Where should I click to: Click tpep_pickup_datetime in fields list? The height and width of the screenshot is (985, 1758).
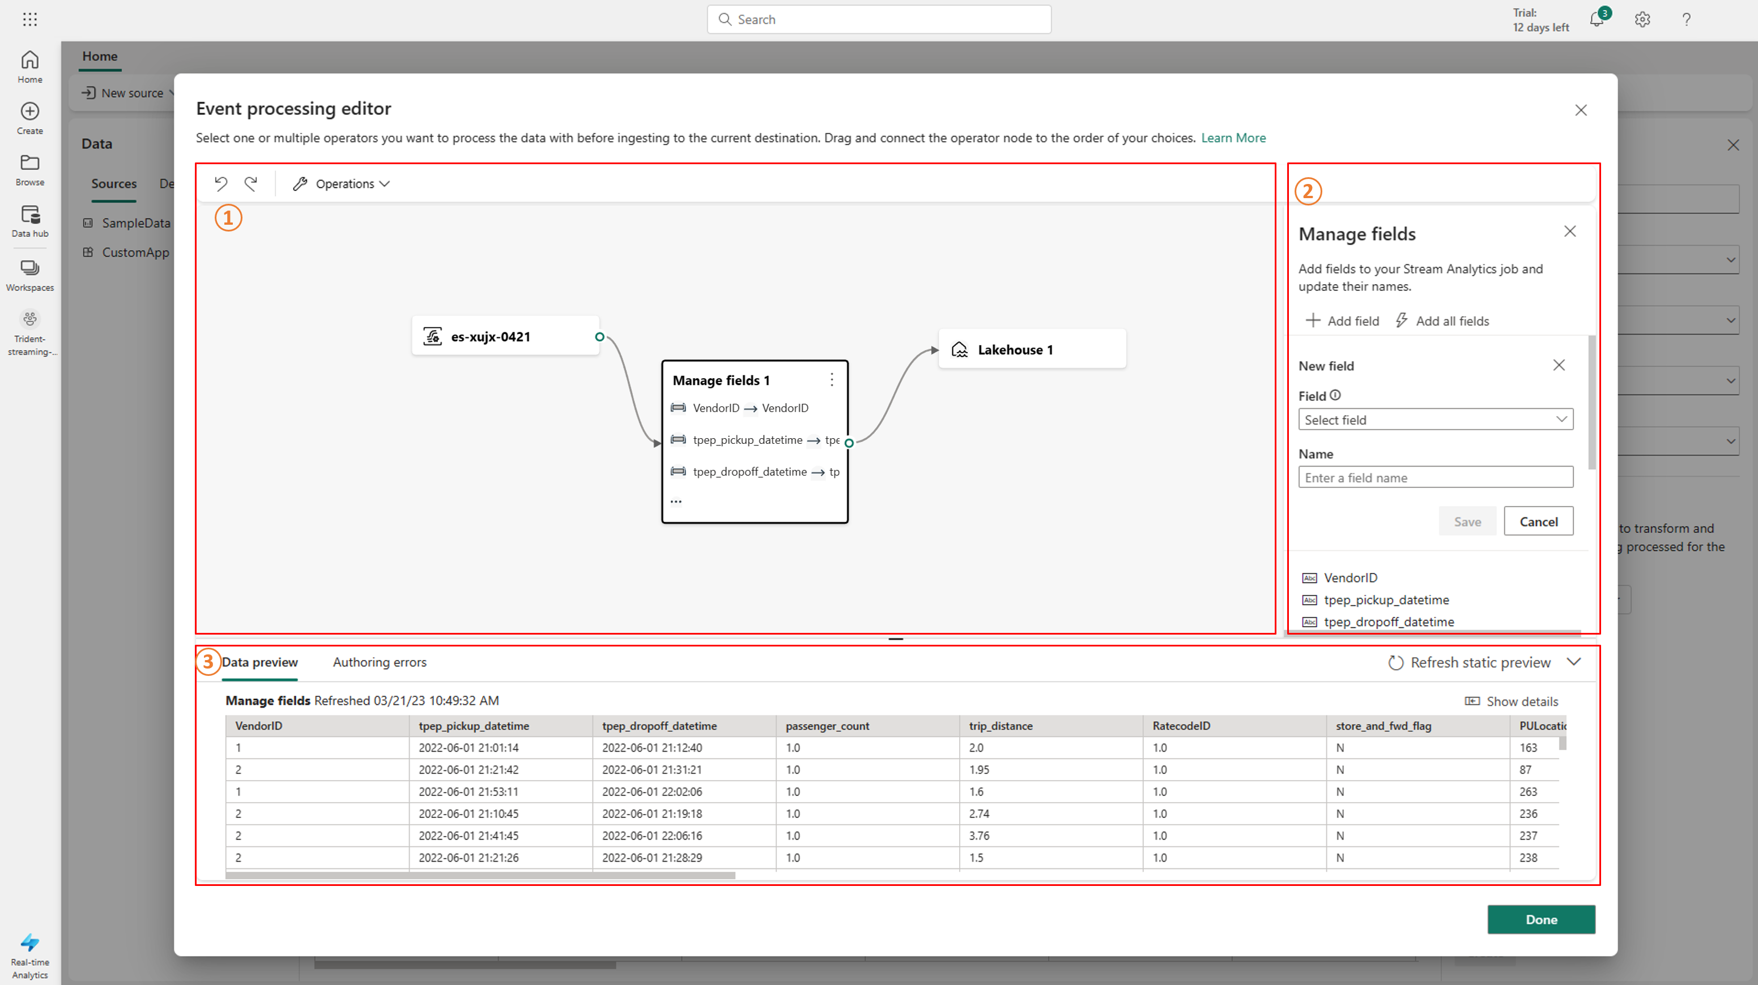pos(1375,599)
